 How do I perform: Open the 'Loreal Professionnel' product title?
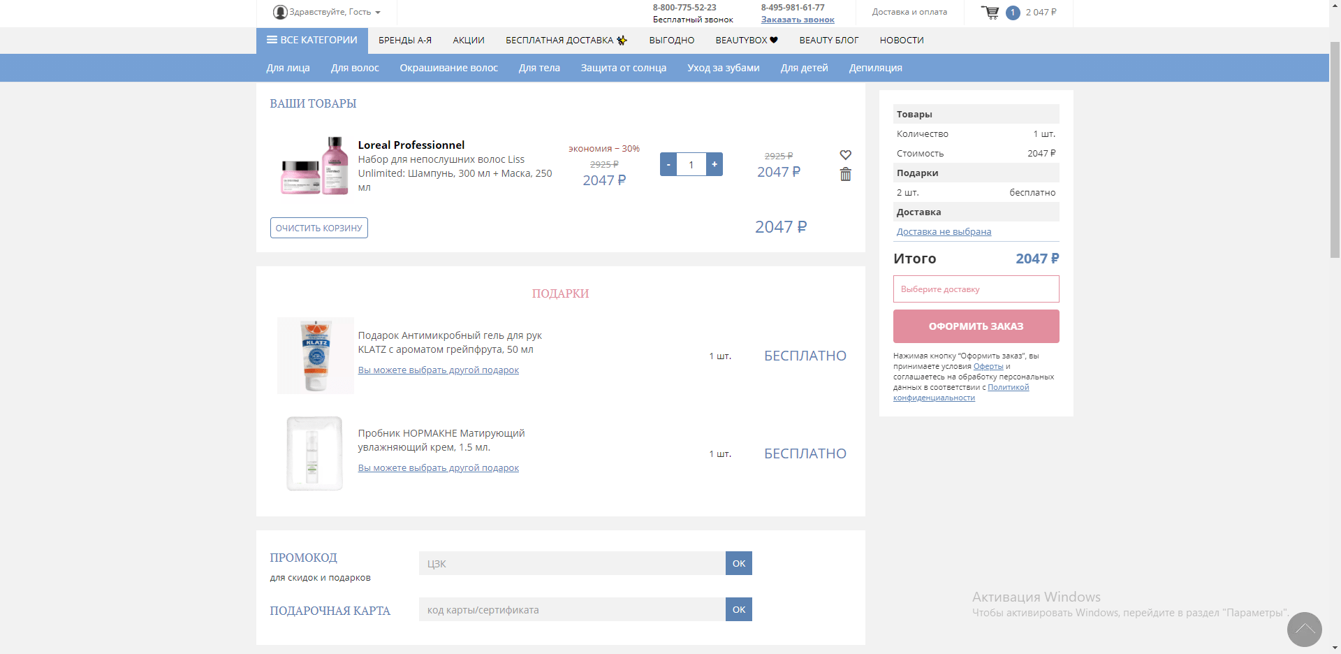pos(411,145)
